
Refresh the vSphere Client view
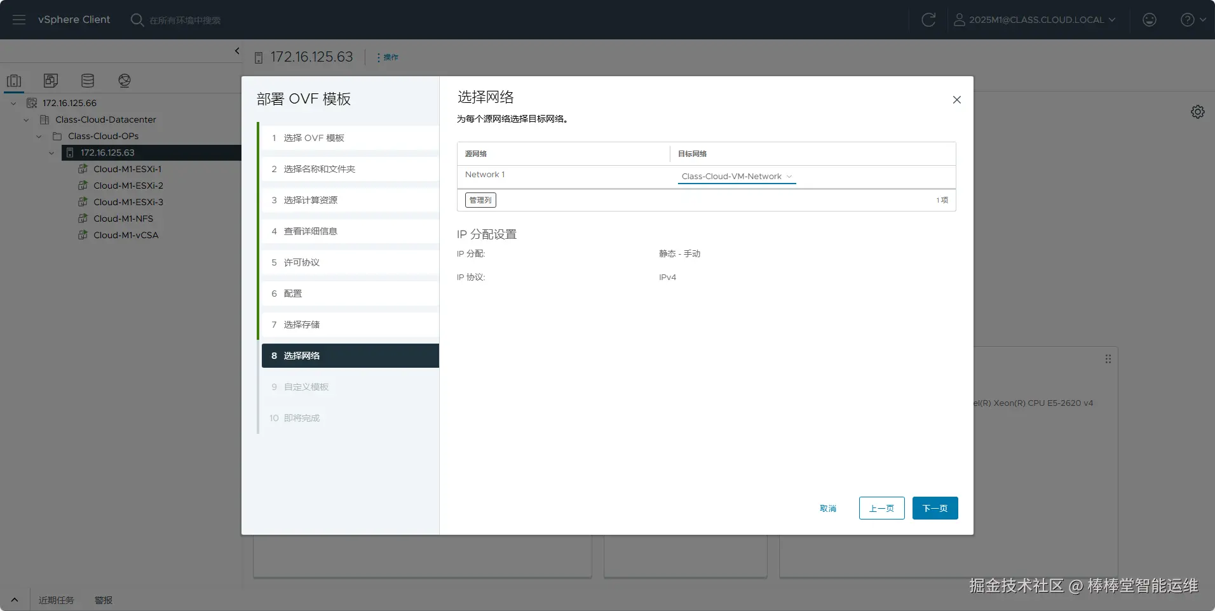click(x=928, y=20)
